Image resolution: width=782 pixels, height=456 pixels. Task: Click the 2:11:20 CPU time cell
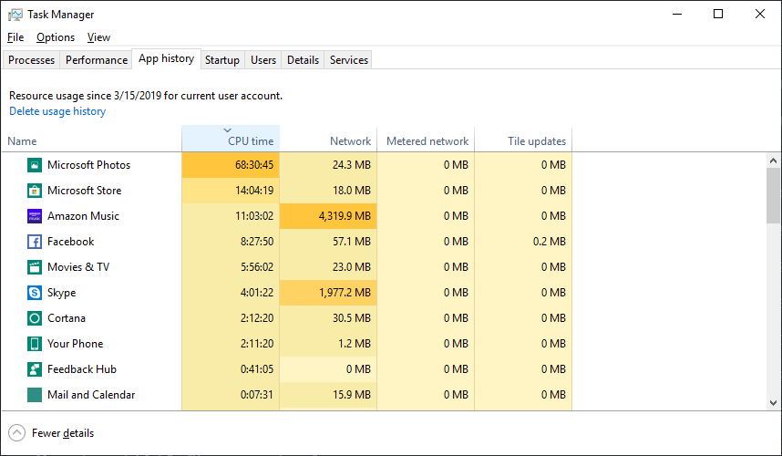(x=231, y=344)
